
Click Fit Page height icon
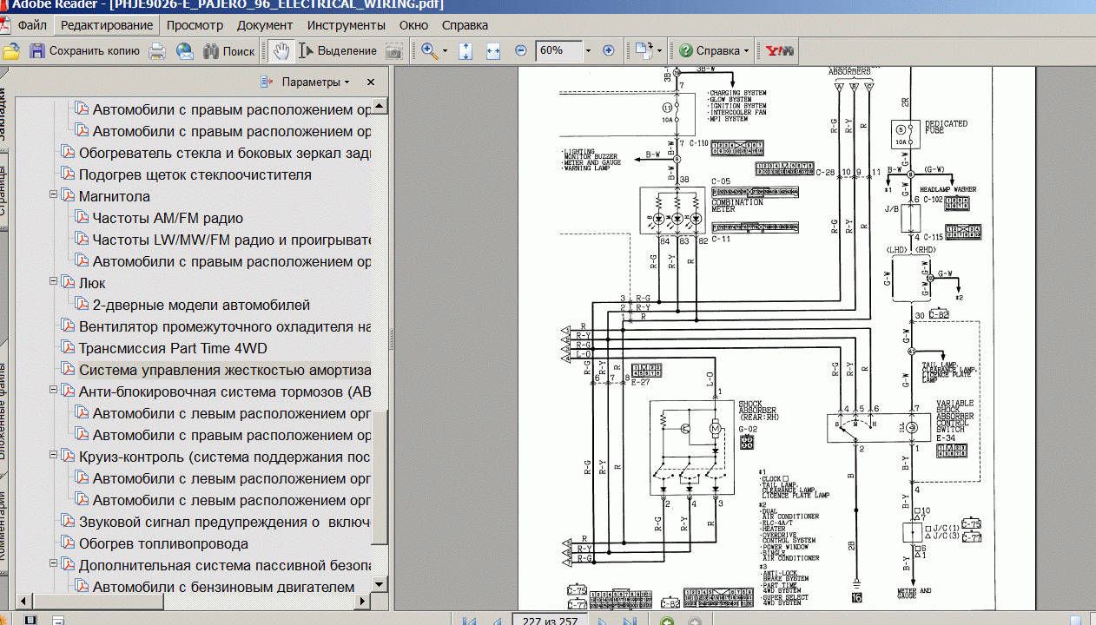(465, 51)
